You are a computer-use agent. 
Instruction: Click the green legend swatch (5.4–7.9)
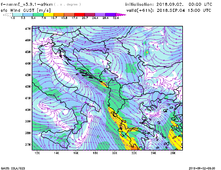[38, 15]
